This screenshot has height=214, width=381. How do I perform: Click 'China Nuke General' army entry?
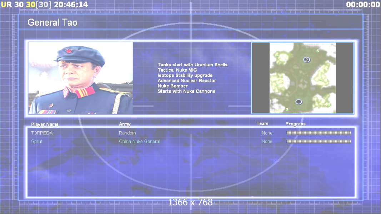(x=140, y=141)
